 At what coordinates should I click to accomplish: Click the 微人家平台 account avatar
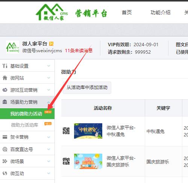coord(13,47)
